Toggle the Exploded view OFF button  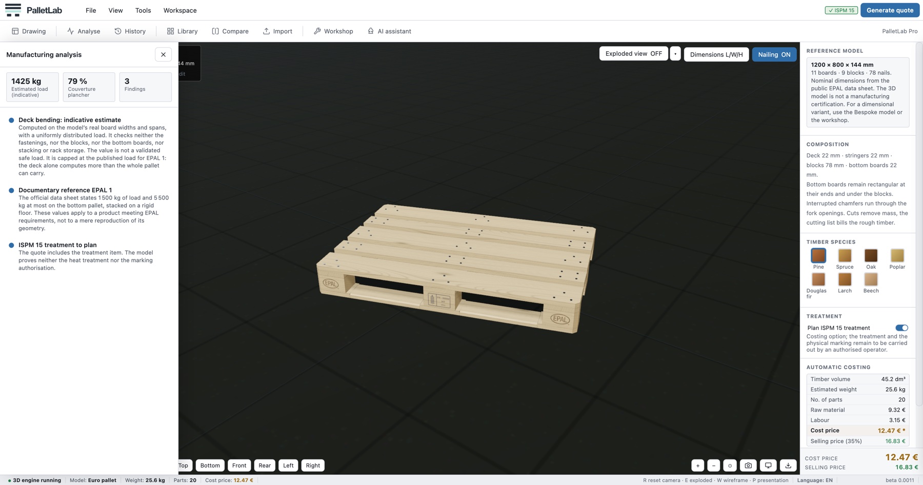click(x=633, y=53)
